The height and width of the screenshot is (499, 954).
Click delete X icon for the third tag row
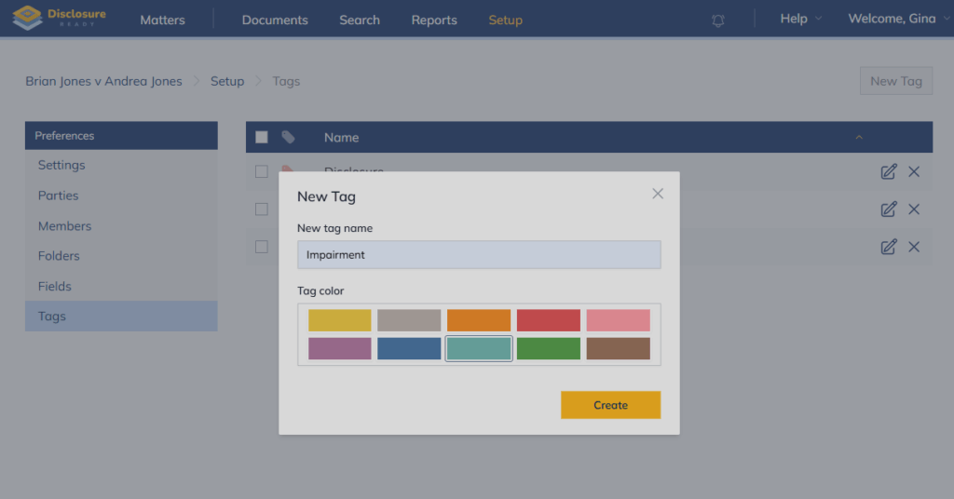pos(914,247)
